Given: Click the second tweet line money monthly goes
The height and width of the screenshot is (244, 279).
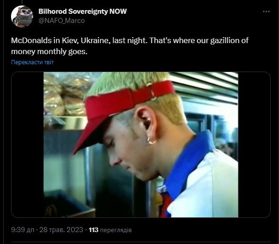Looking at the screenshot, I should [x=49, y=51].
